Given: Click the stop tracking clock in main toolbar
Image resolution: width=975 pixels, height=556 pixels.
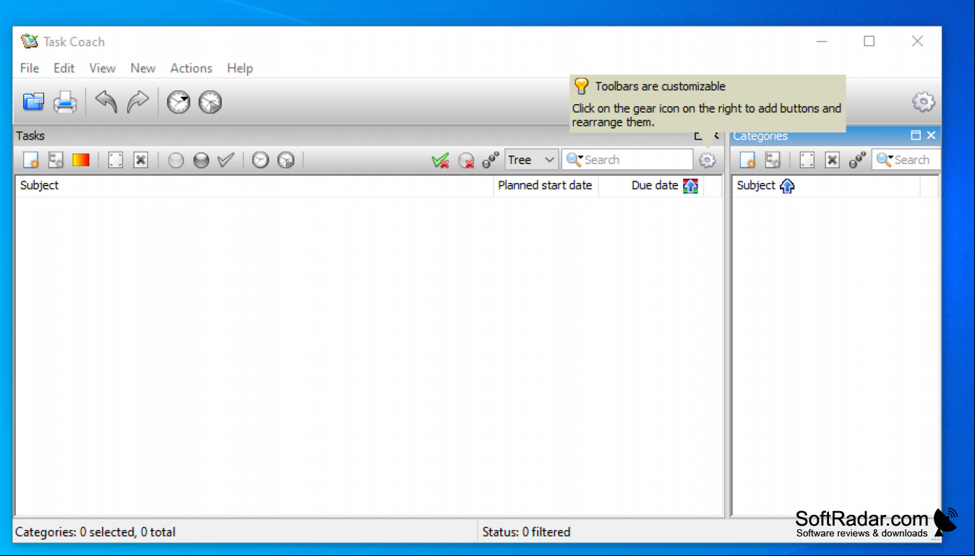Looking at the screenshot, I should tap(210, 102).
